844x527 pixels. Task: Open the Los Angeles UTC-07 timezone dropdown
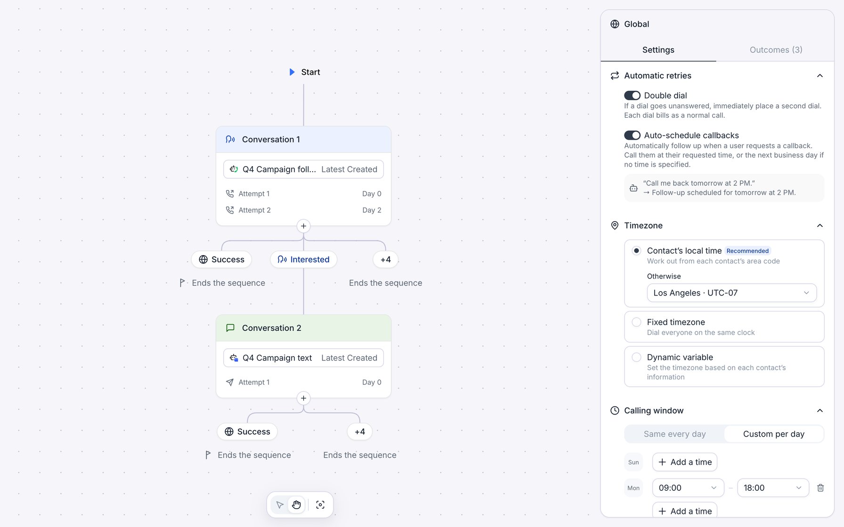click(x=732, y=293)
